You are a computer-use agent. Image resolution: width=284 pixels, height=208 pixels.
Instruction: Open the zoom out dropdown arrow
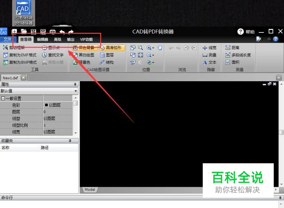tap(153, 55)
